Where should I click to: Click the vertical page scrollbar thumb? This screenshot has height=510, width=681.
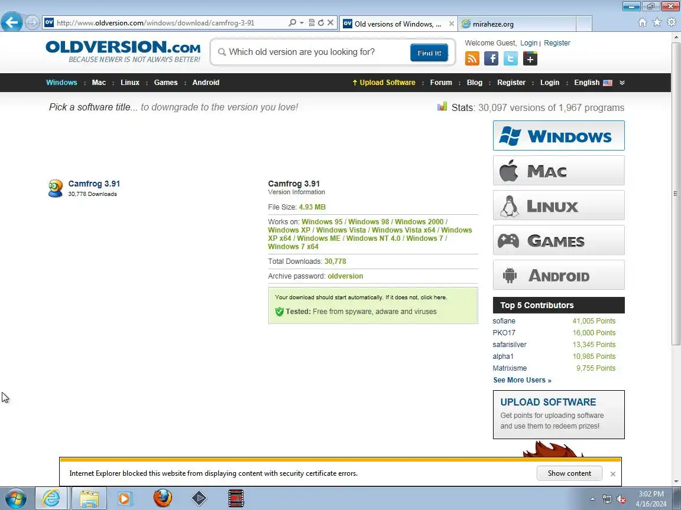pyautogui.click(x=676, y=194)
